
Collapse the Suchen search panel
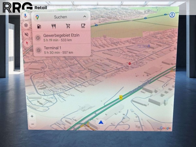tap(85, 17)
